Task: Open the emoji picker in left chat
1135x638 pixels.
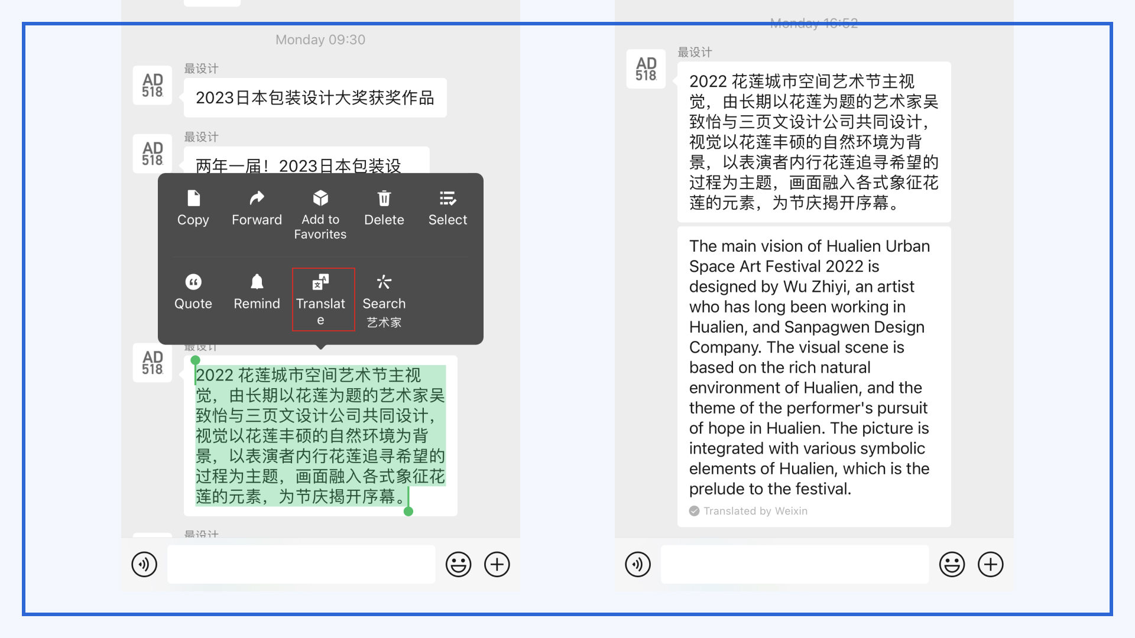Action: [x=458, y=564]
